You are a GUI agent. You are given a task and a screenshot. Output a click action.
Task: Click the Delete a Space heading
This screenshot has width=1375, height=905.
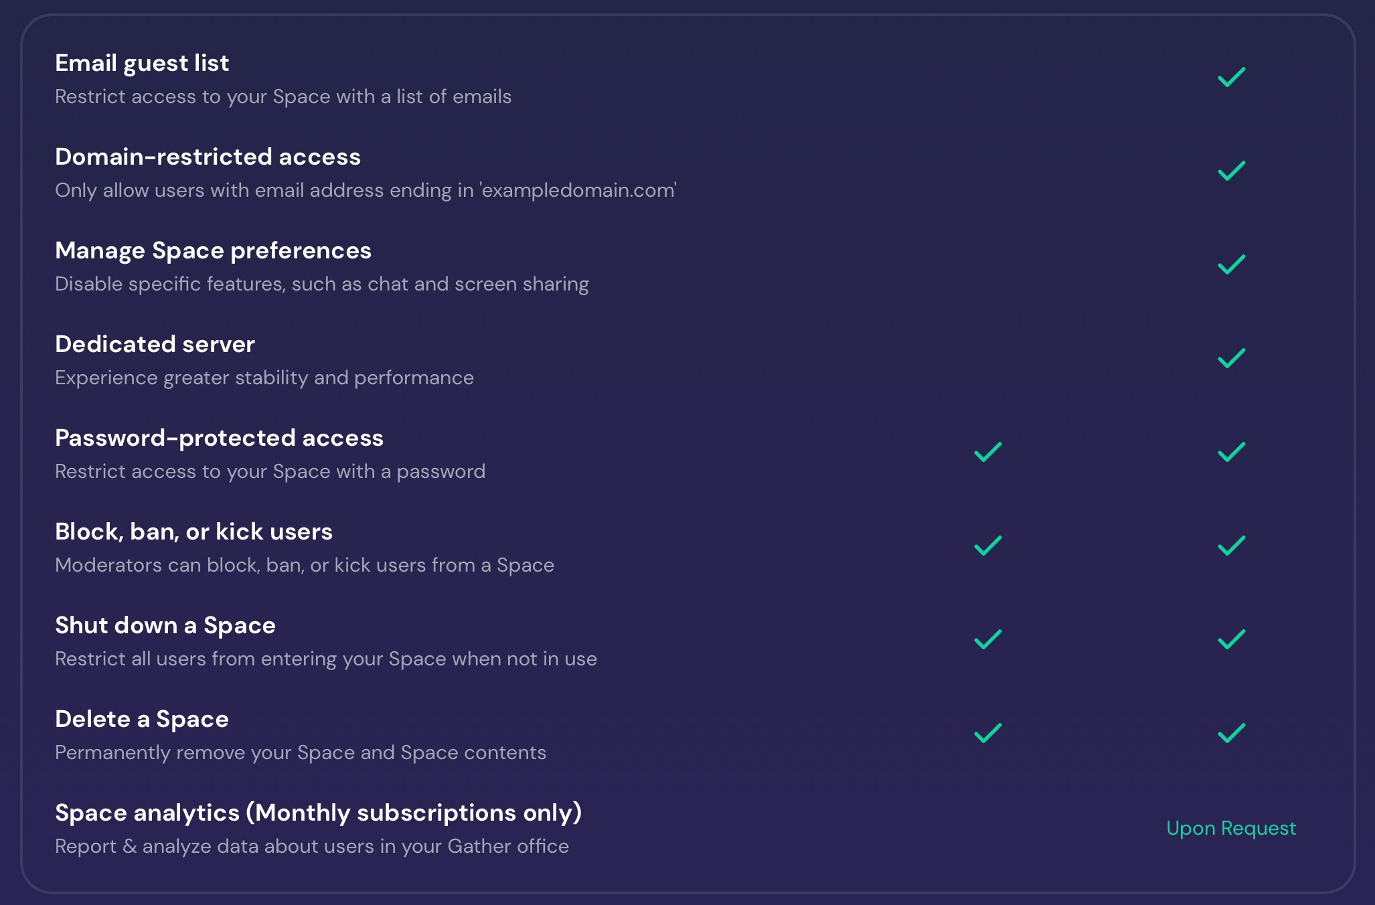point(142,720)
